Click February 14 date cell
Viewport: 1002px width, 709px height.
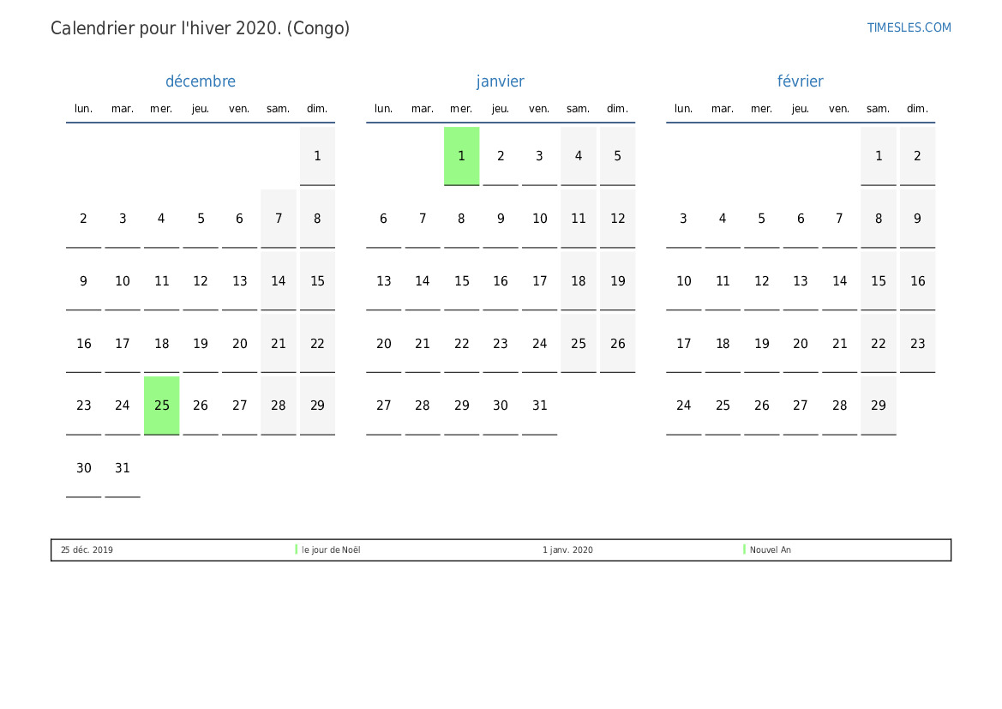[x=839, y=281]
